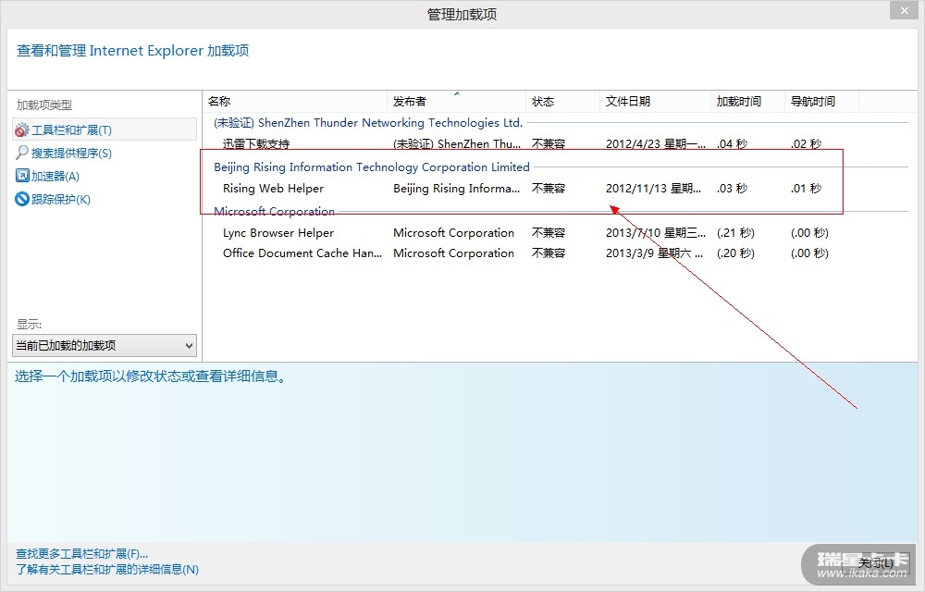
Task: Click the search providers magnifier icon
Action: click(x=22, y=153)
